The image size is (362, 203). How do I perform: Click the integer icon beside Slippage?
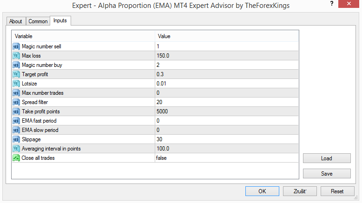pyautogui.click(x=16, y=139)
